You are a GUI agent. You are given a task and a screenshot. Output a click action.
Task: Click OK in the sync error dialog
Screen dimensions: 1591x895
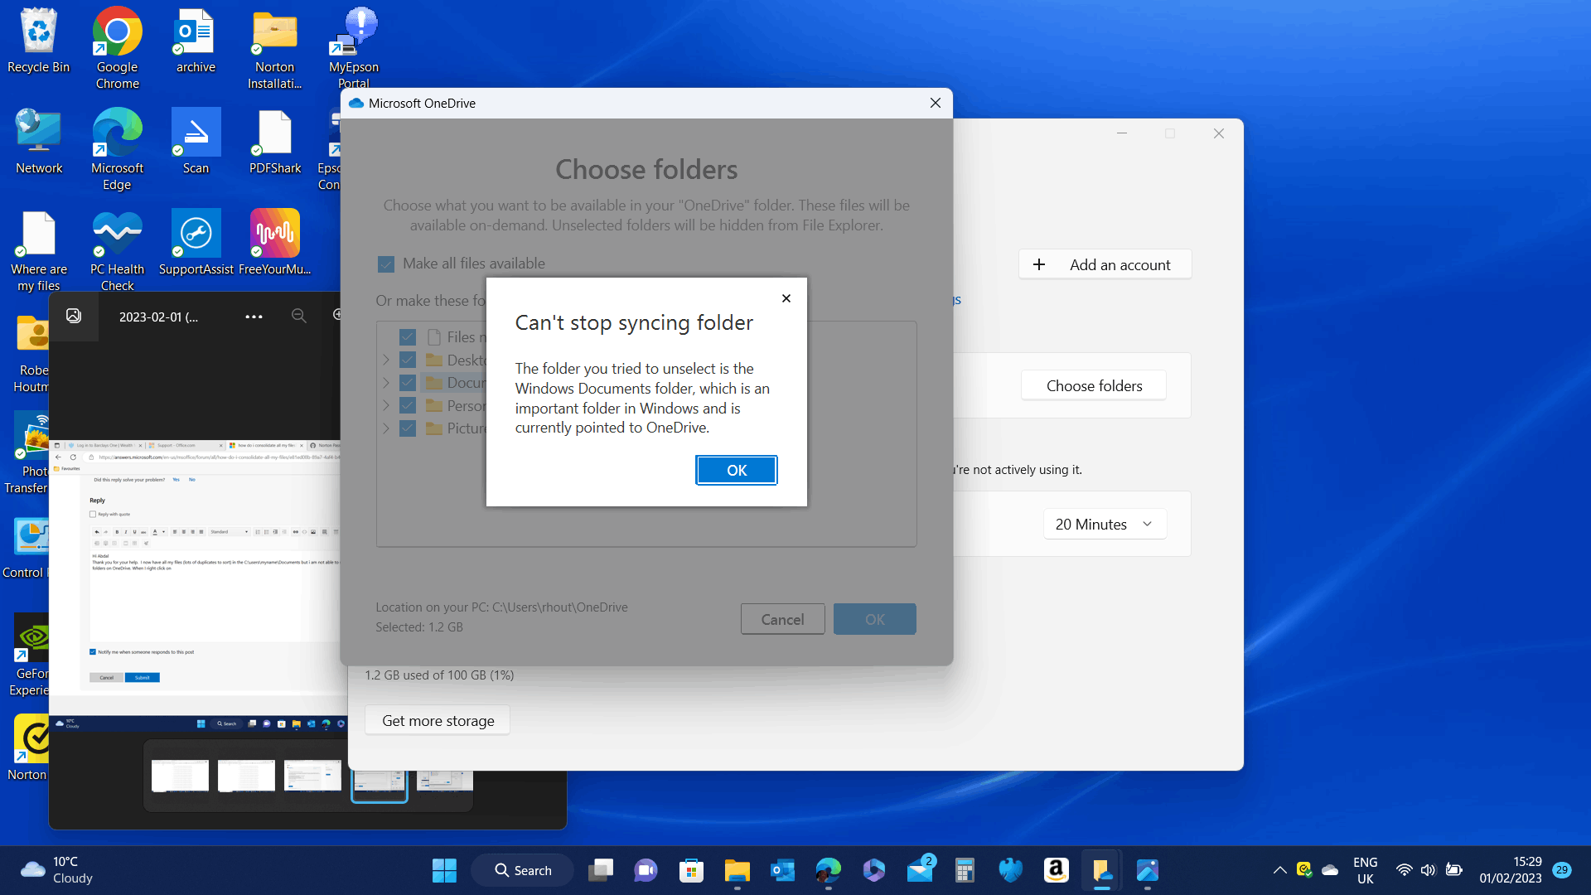pyautogui.click(x=736, y=470)
